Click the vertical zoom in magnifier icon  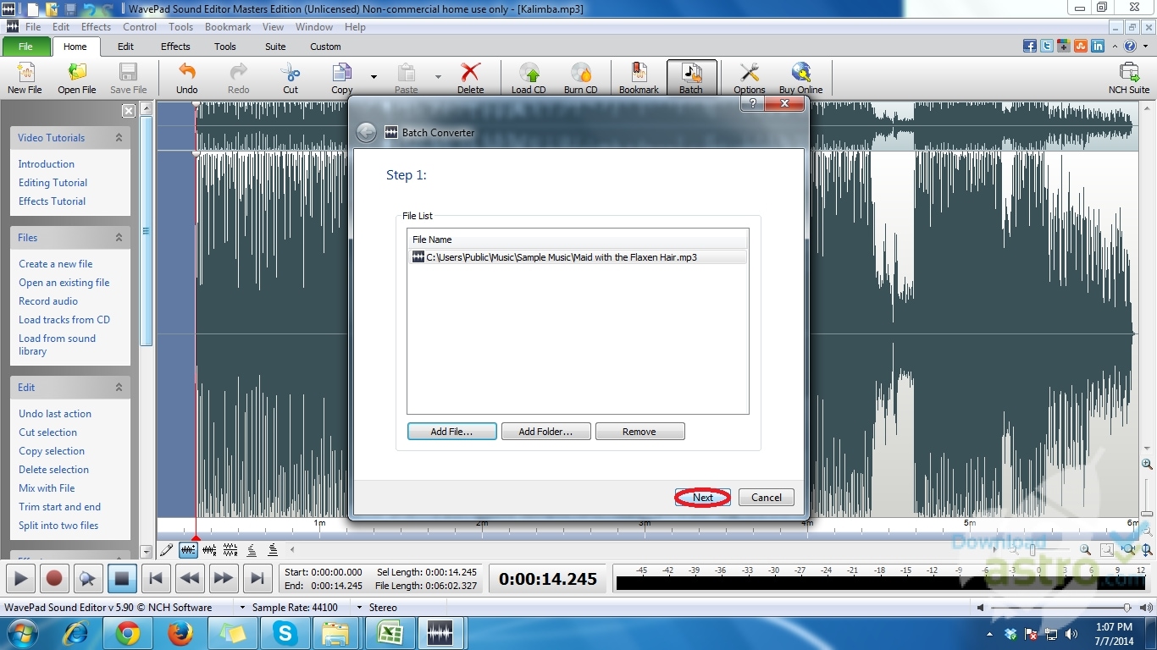click(x=1147, y=464)
